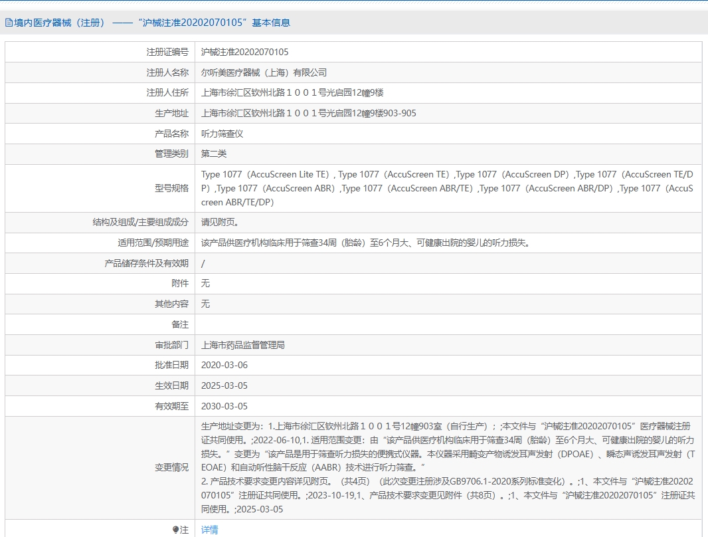The height and width of the screenshot is (537, 708).
Task: Click the 结构及组成/主要组成成分 label
Action: point(140,222)
